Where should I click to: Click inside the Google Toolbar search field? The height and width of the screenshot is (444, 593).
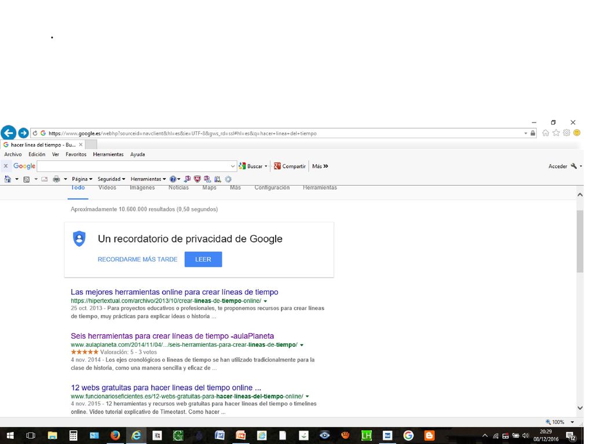pos(133,166)
